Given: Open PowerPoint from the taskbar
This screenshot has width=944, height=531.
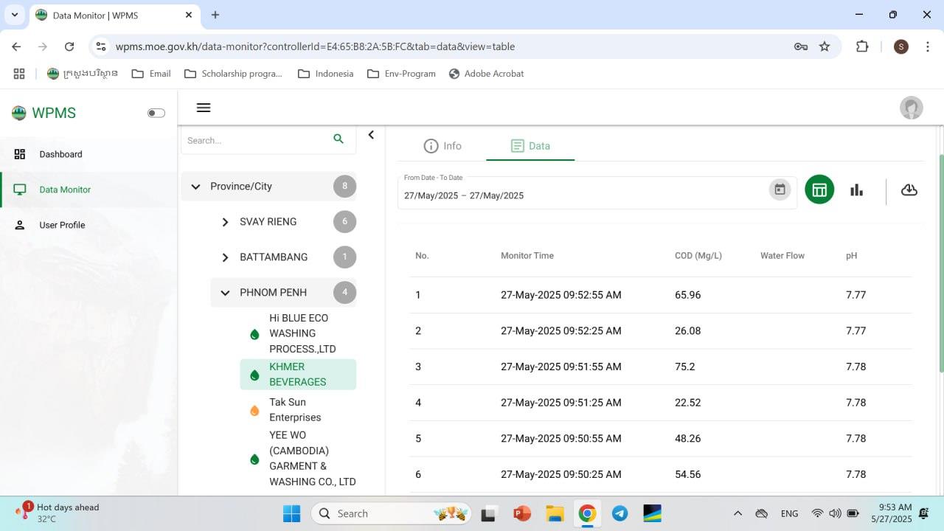Looking at the screenshot, I should (522, 513).
